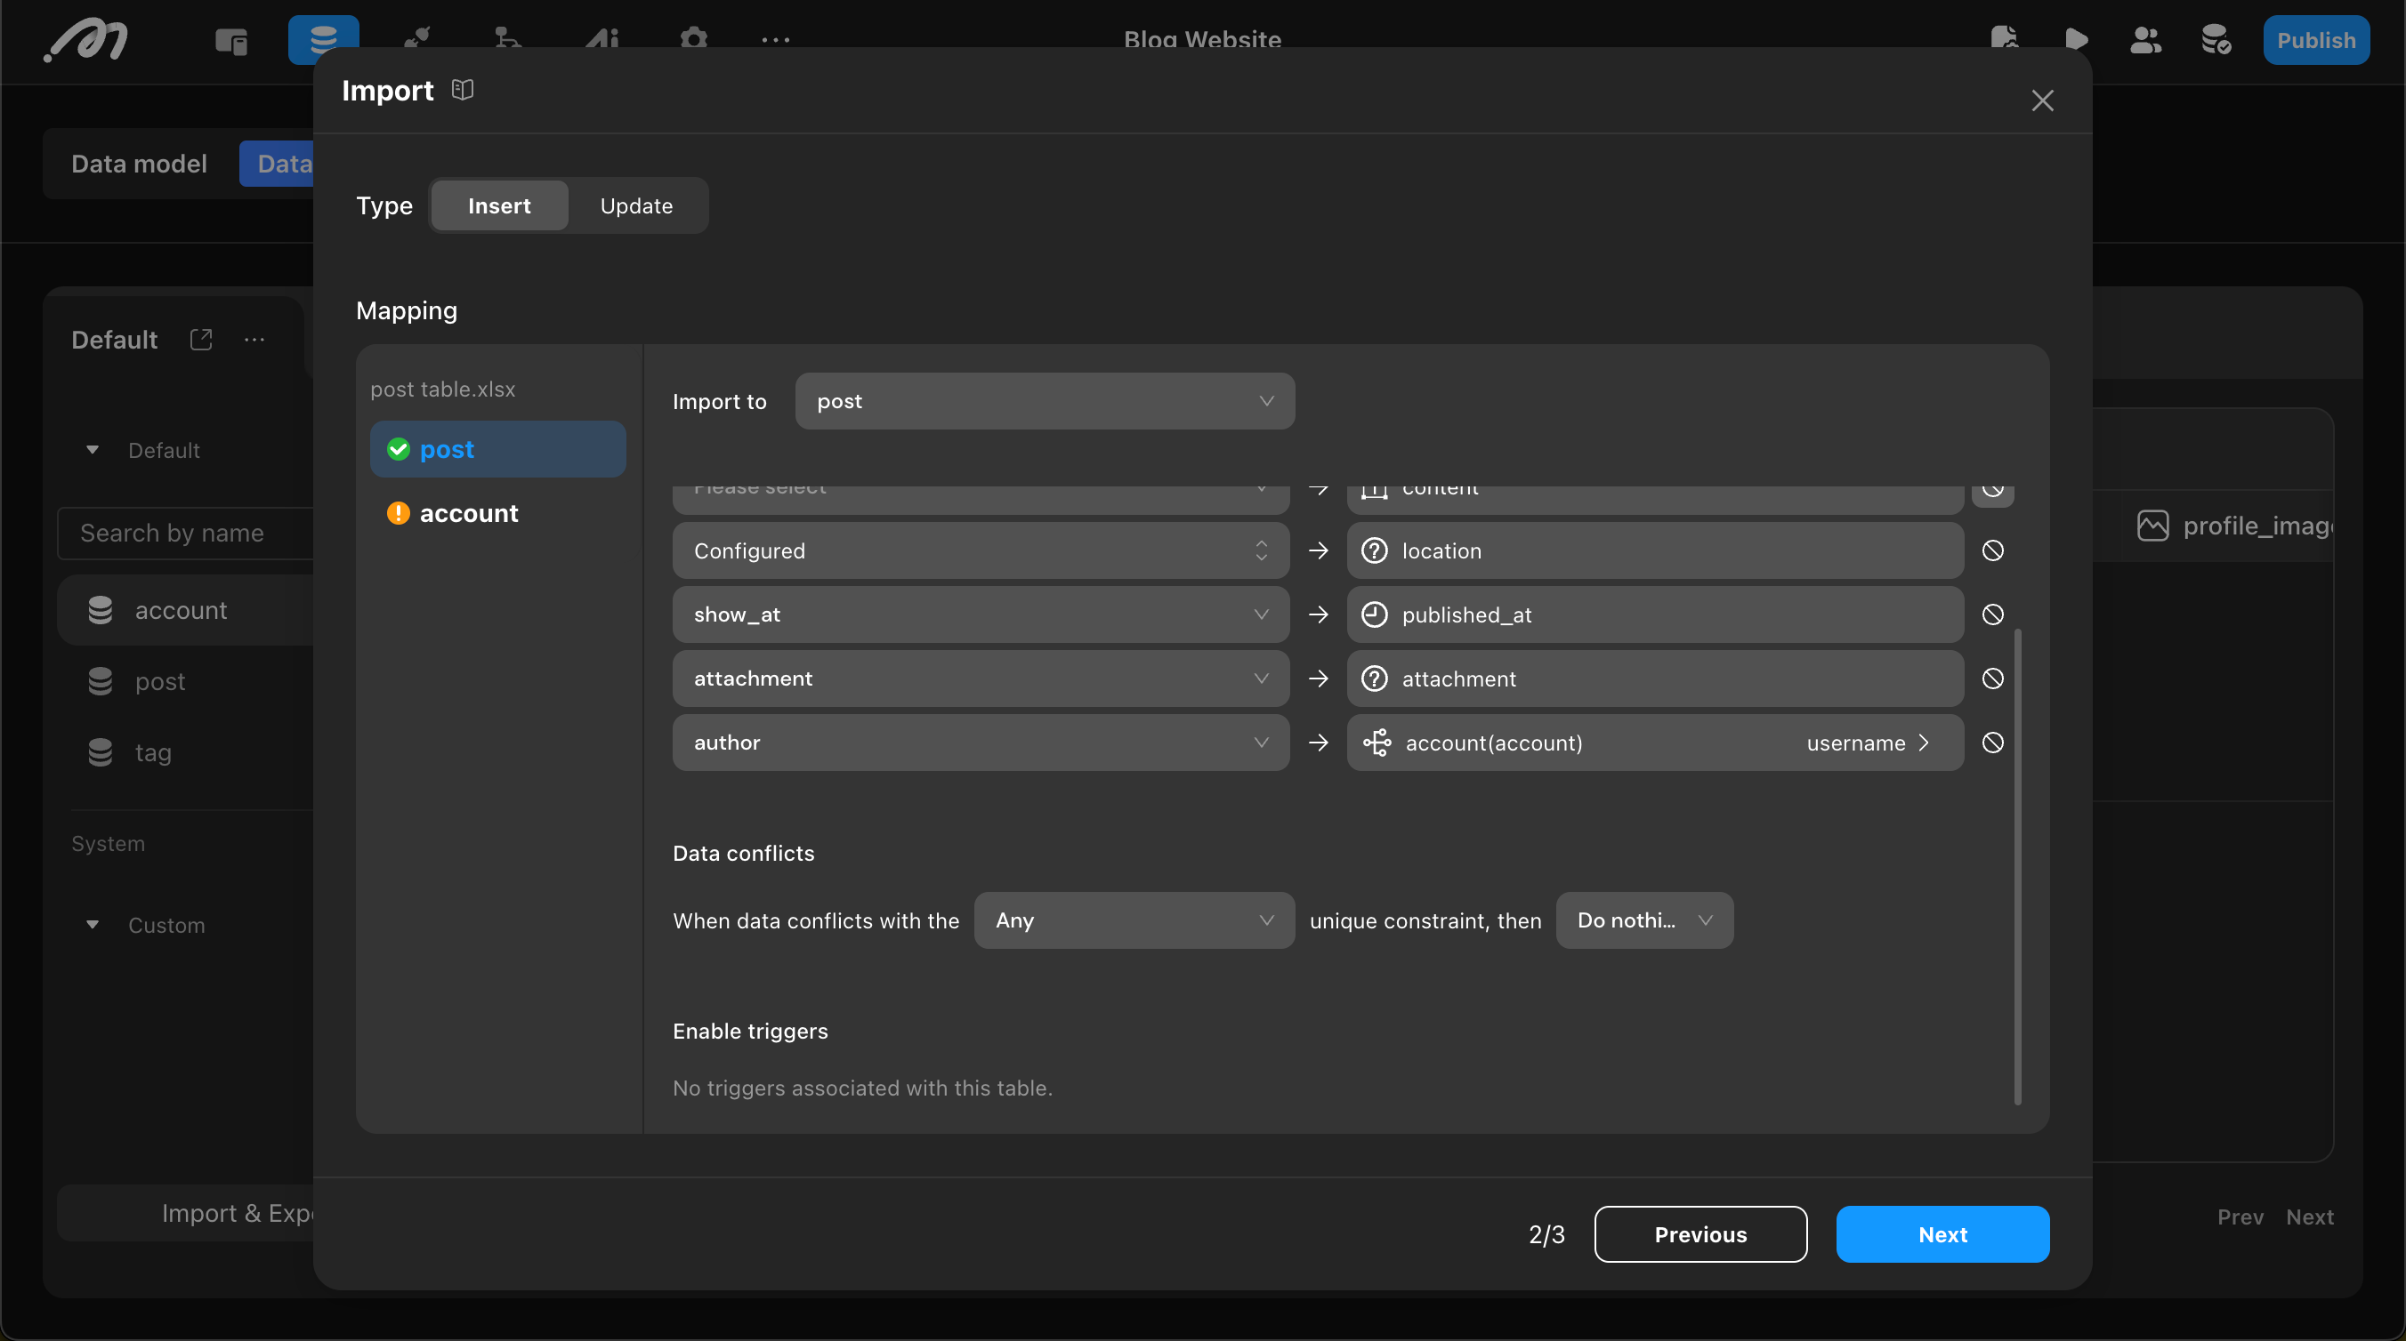
Task: Click the Publish button
Action: coord(2315,40)
